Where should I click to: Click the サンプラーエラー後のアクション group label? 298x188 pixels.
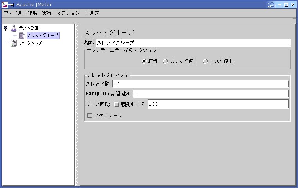pos(121,50)
